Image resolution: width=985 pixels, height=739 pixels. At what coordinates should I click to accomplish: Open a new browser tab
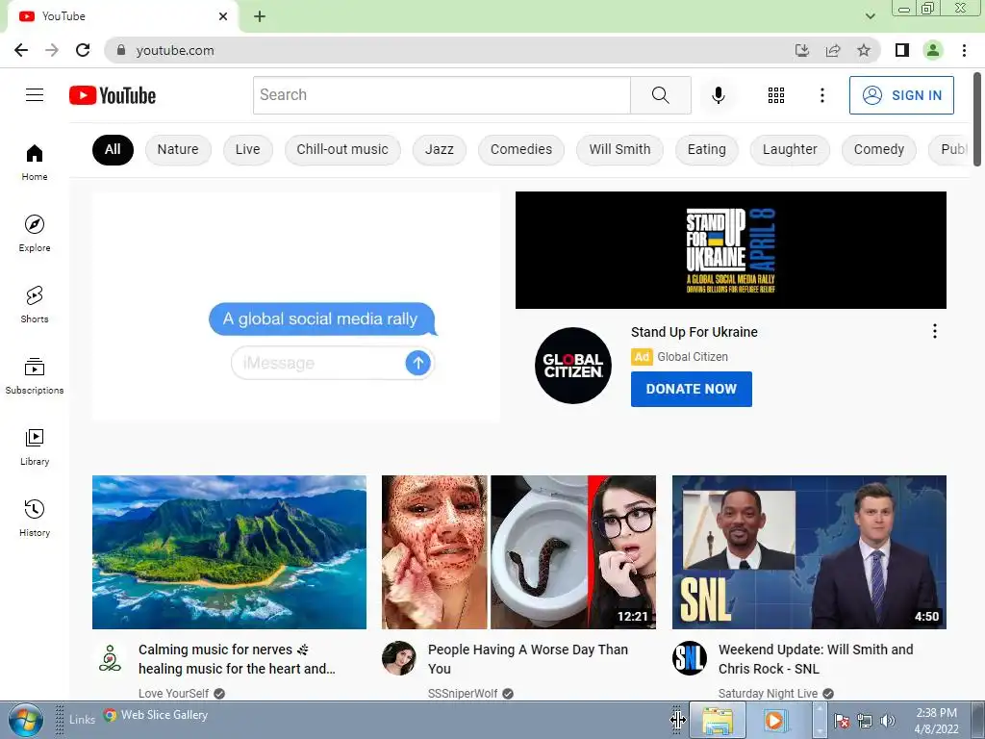[x=260, y=16]
